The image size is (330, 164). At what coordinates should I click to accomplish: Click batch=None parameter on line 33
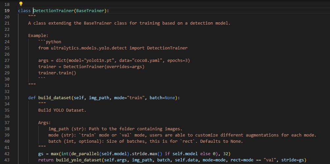click(162, 98)
